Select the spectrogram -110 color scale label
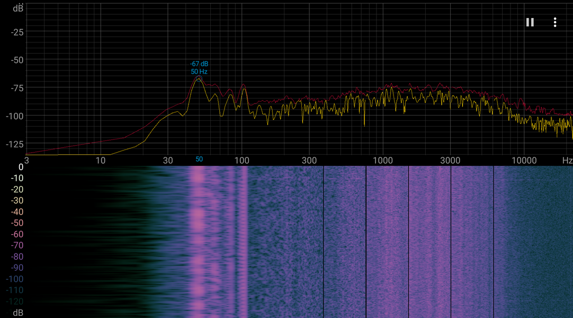 point(15,290)
